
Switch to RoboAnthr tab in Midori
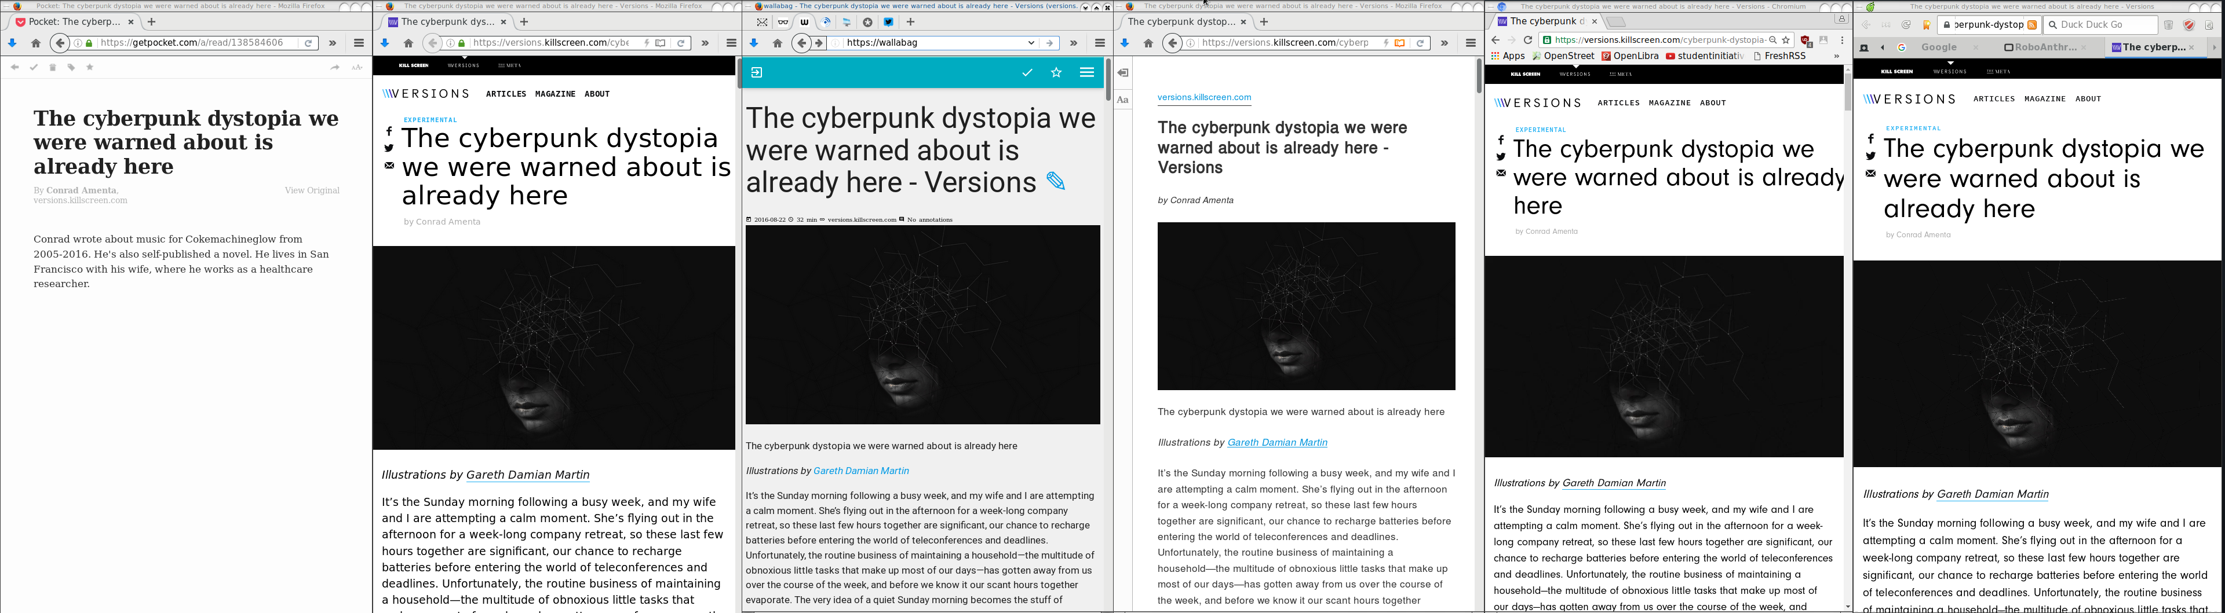[x=2045, y=47]
